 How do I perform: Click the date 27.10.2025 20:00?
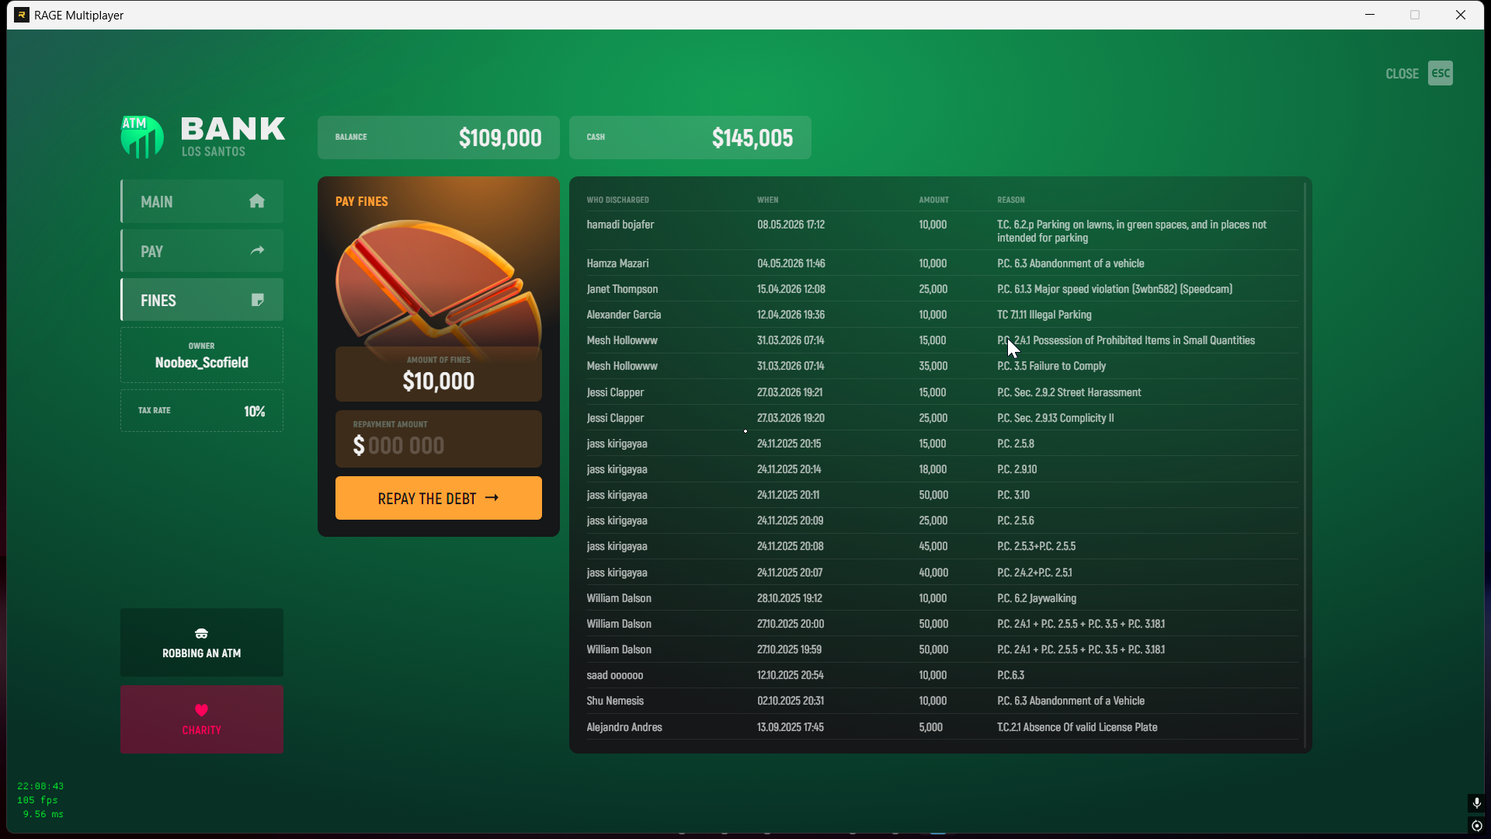pyautogui.click(x=791, y=624)
